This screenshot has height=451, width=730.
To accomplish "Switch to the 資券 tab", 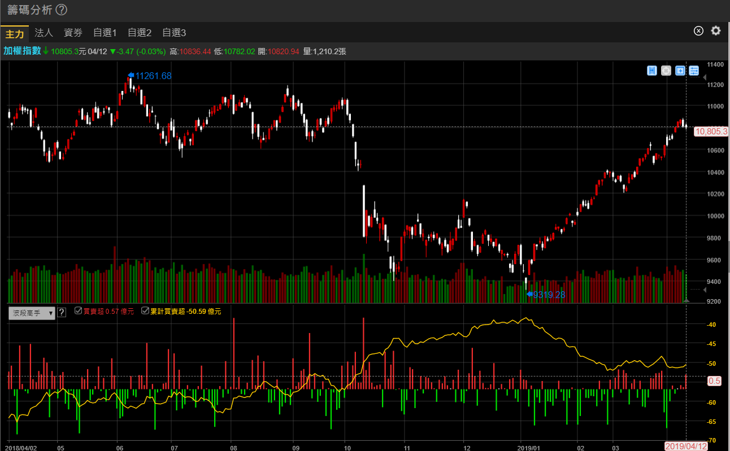I will coord(73,33).
